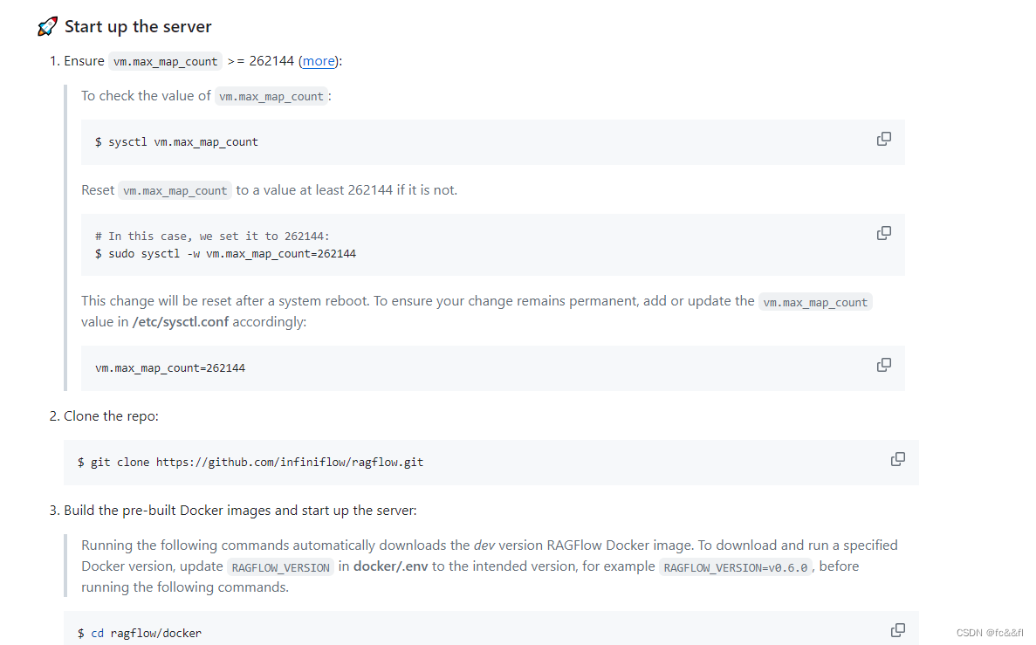Copy the sudo sysctl reset command snippet
The width and height of the screenshot is (1036, 645).
click(883, 233)
